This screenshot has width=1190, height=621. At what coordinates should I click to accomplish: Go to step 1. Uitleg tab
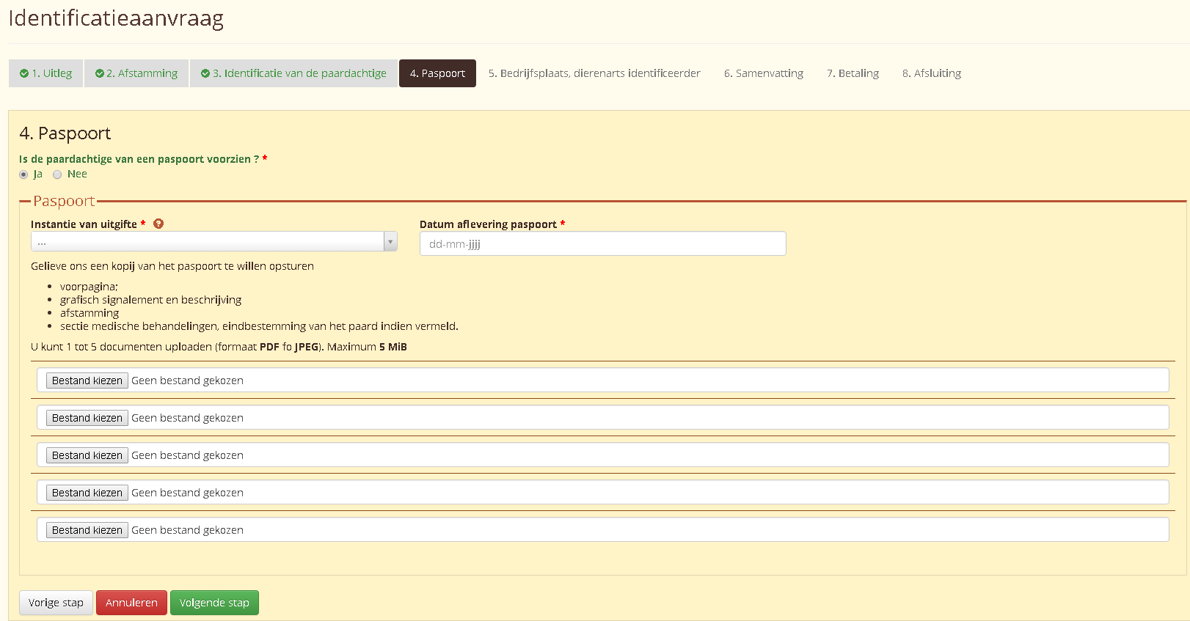(46, 73)
